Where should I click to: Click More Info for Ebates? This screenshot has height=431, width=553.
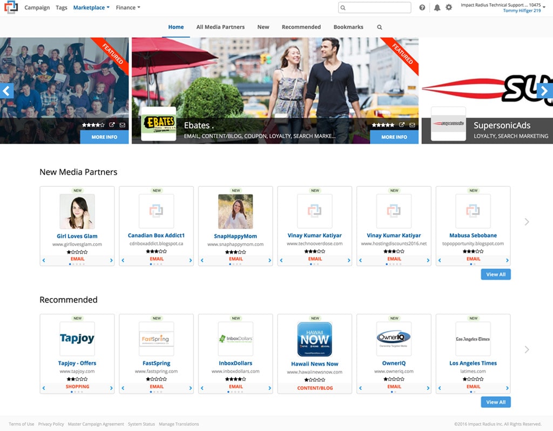pos(394,137)
